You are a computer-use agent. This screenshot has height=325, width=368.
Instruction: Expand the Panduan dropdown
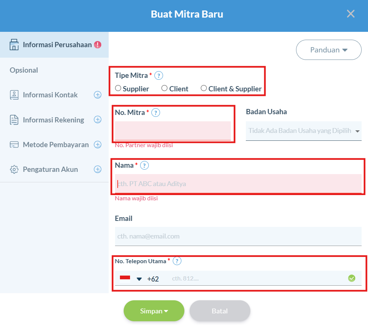[329, 50]
